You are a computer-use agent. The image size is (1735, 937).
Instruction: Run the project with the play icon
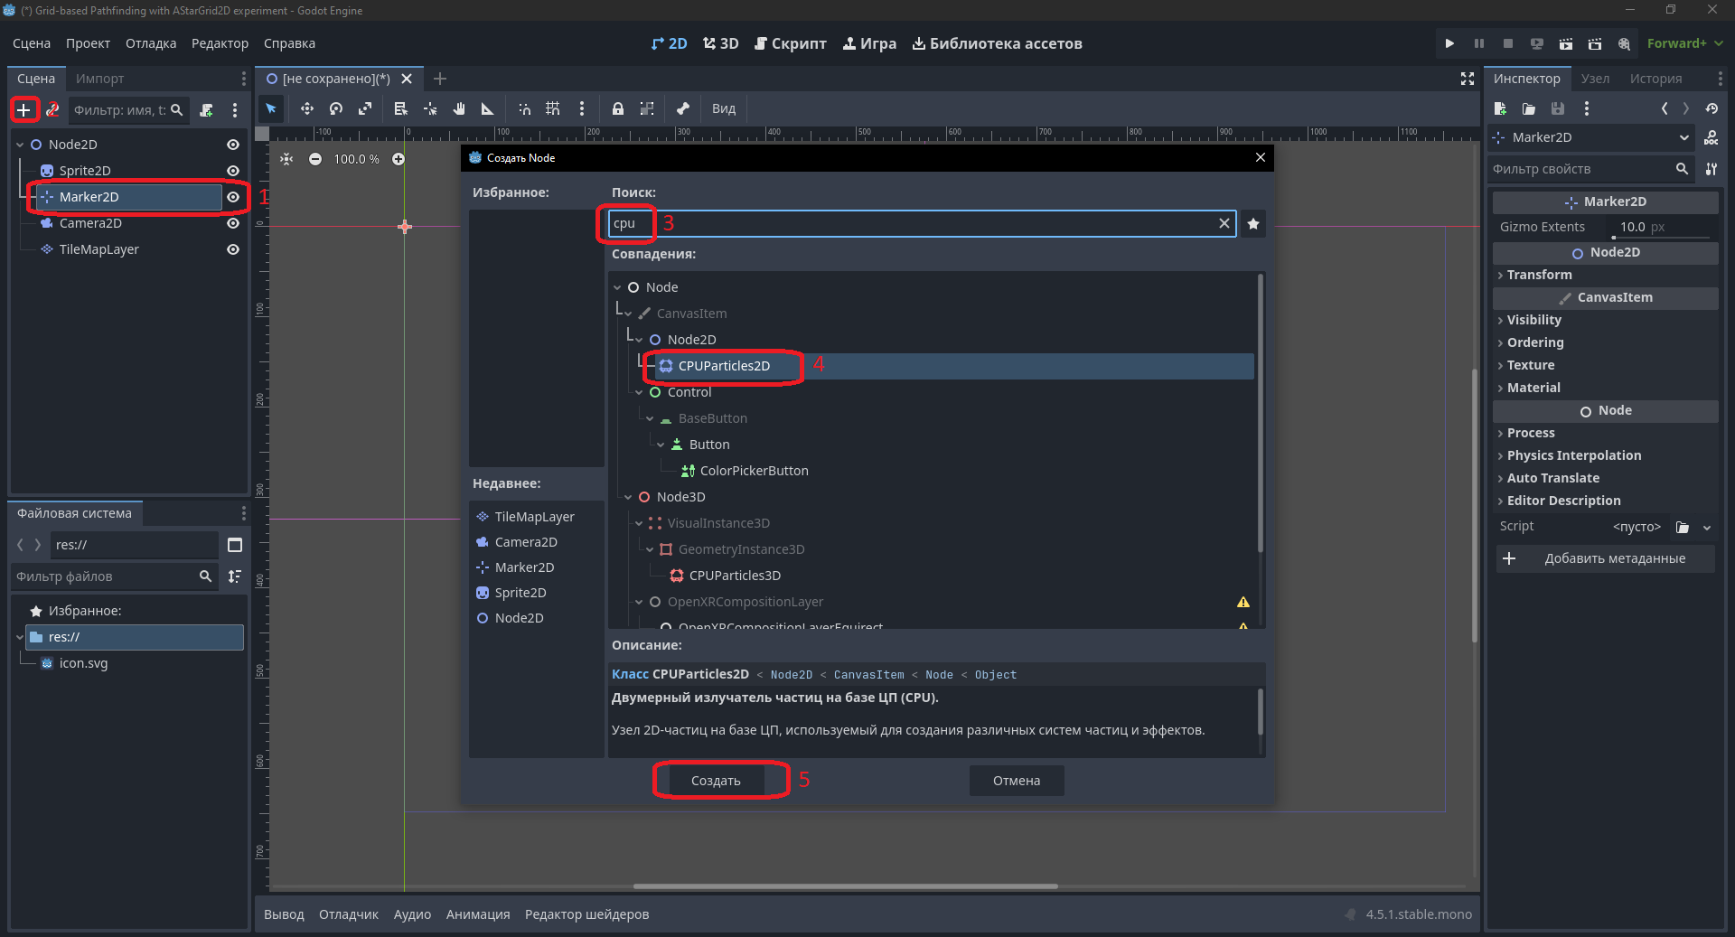[x=1449, y=43]
